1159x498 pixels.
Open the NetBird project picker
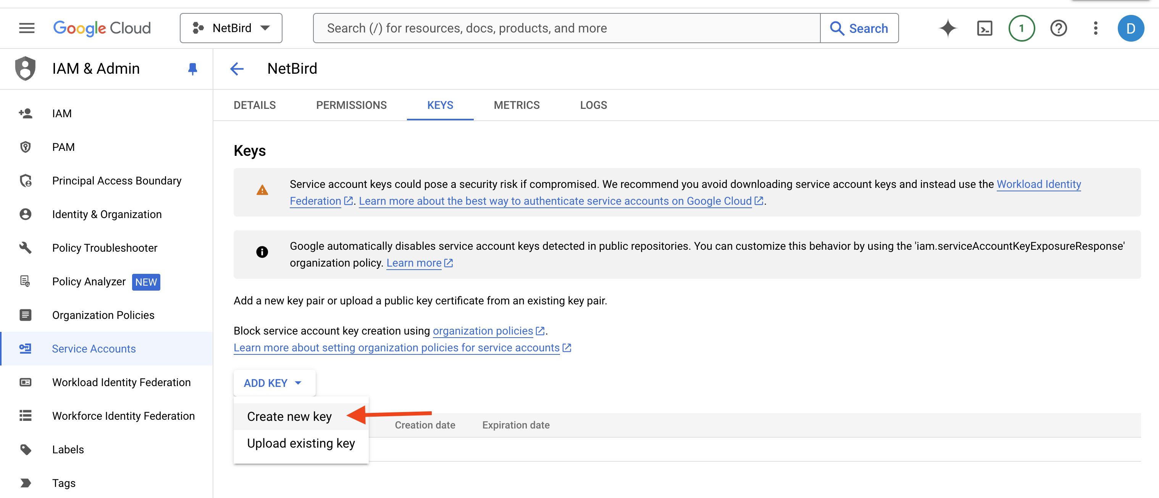(x=230, y=27)
